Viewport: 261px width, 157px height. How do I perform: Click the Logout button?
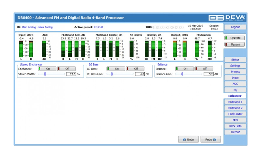point(235,27)
